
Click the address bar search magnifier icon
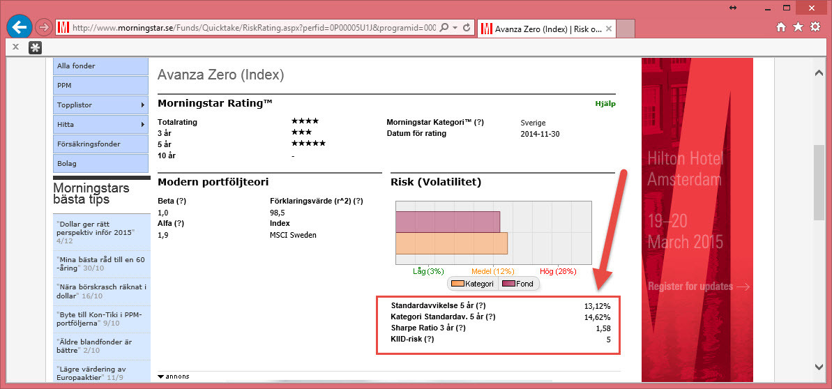[444, 28]
